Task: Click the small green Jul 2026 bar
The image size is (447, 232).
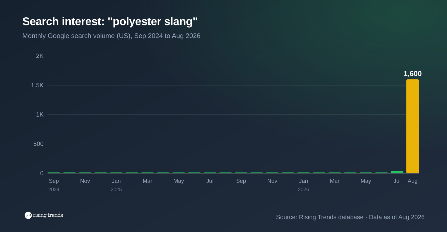Action: 397,172
